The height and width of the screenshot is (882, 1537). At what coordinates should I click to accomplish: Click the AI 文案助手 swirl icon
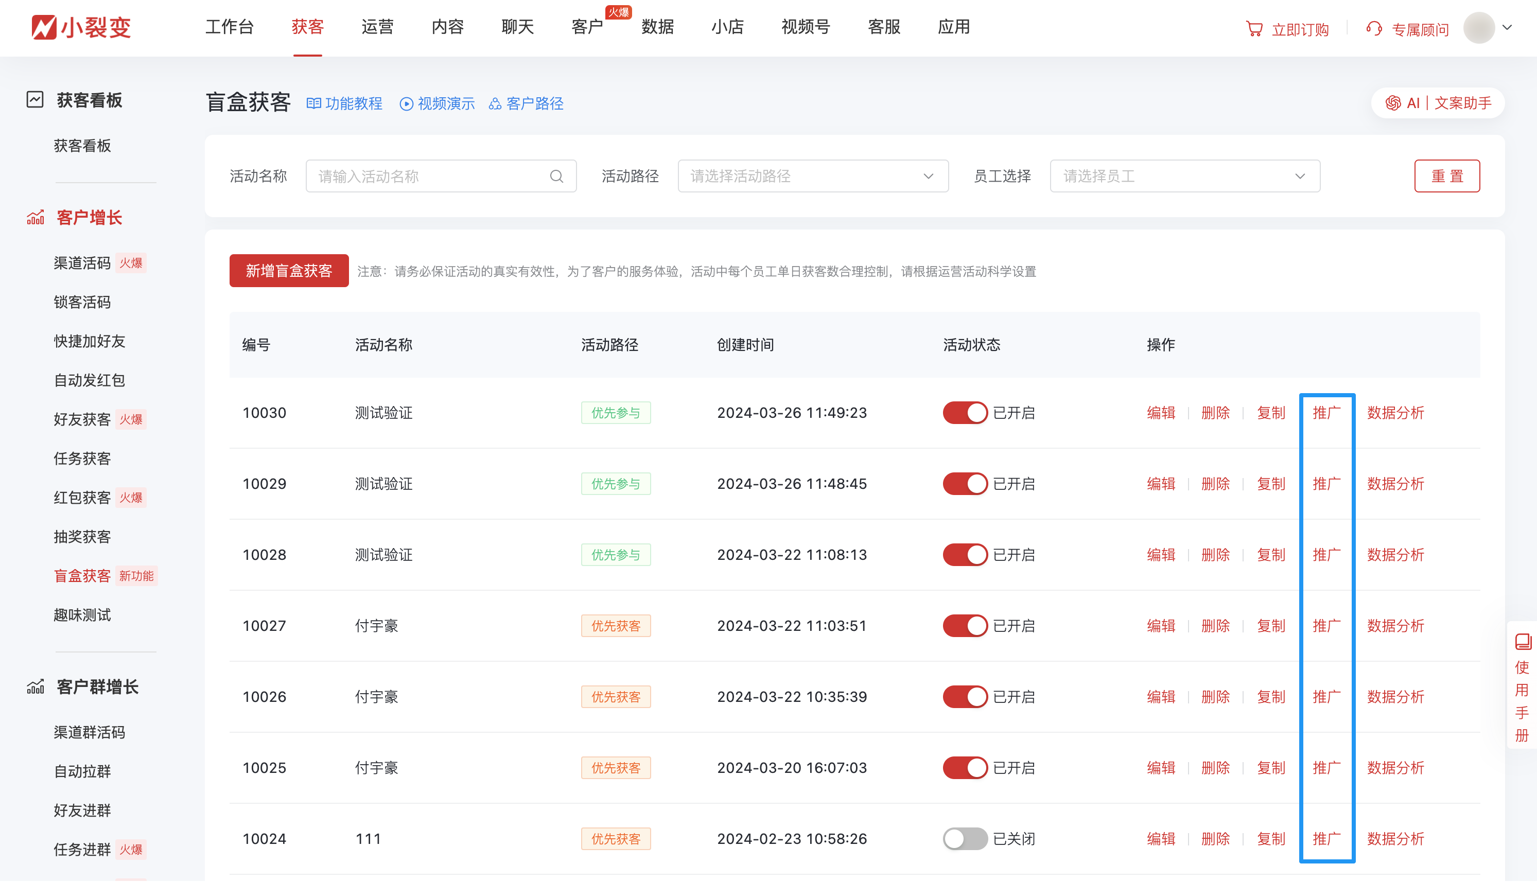(x=1393, y=103)
